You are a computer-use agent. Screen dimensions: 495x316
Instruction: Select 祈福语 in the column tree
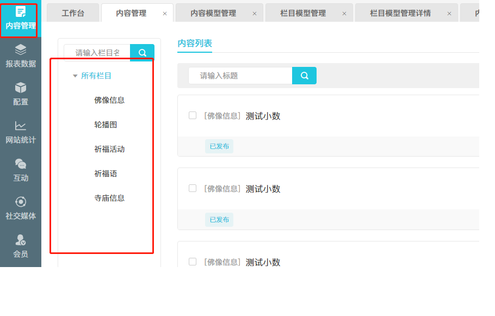pos(106,174)
